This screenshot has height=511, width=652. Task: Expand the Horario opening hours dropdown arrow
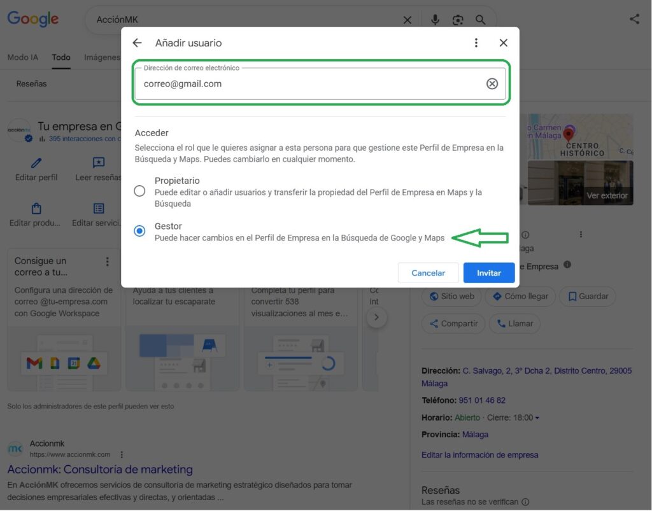pyautogui.click(x=537, y=418)
